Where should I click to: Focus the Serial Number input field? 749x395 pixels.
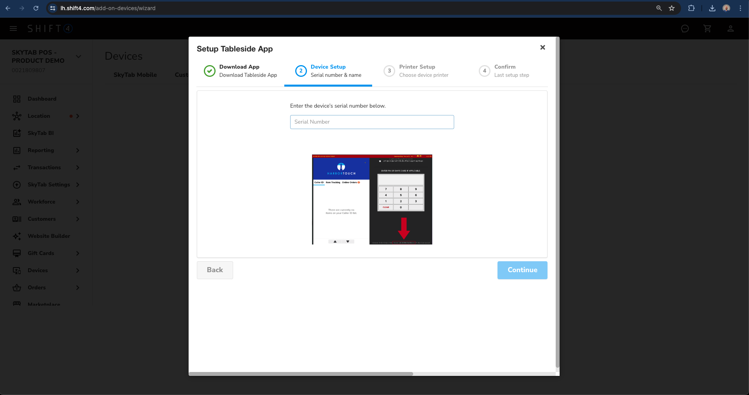pos(372,122)
